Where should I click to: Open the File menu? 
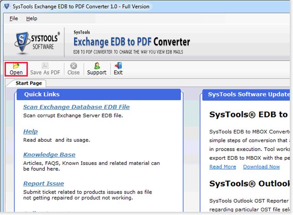14,18
